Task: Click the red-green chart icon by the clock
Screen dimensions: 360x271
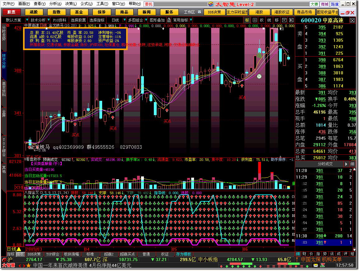Action: coord(323,265)
